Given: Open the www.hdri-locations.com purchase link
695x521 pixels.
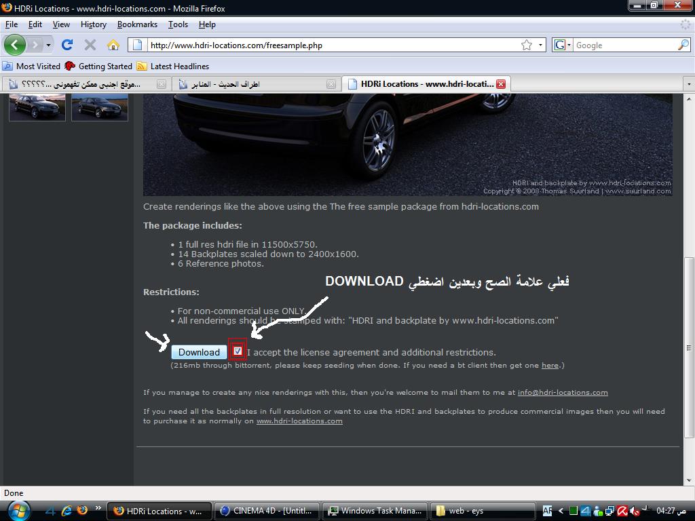Looking at the screenshot, I should [299, 421].
